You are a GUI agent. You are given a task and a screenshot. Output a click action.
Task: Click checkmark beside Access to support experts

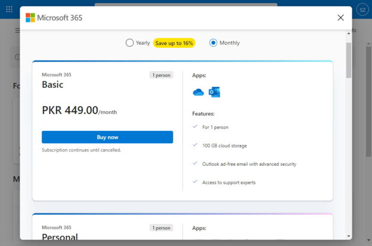coord(195,182)
